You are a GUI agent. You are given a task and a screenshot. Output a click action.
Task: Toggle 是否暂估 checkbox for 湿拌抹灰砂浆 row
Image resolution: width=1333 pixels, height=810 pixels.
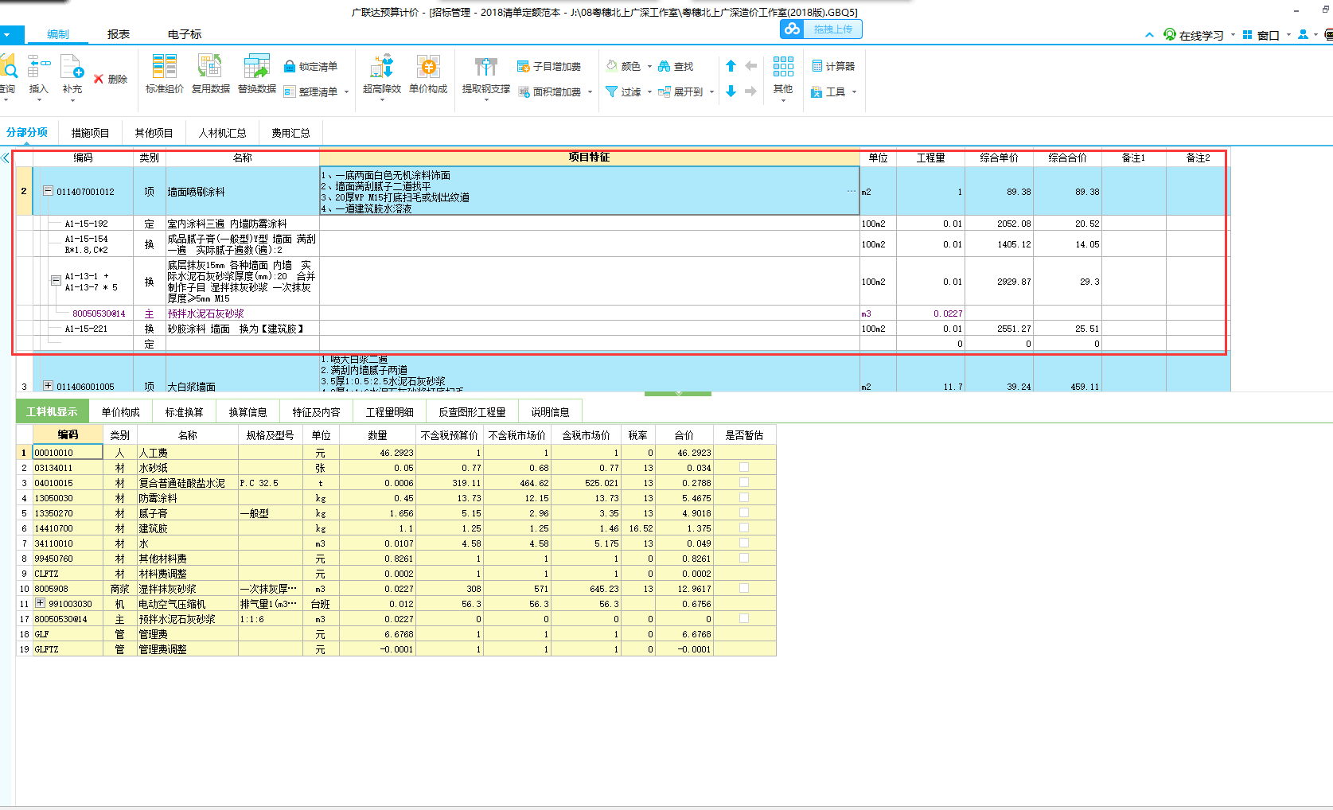point(744,588)
